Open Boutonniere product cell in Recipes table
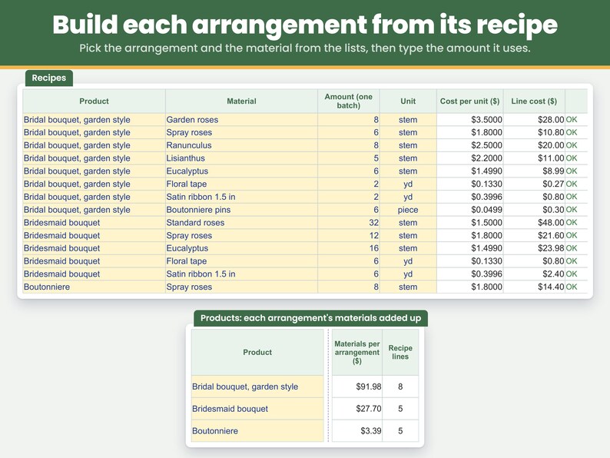Image resolution: width=610 pixels, height=458 pixels. tap(94, 287)
